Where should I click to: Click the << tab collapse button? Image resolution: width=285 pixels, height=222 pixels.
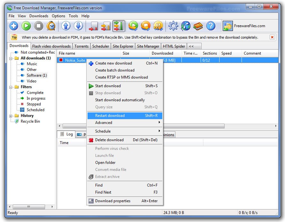point(194,46)
